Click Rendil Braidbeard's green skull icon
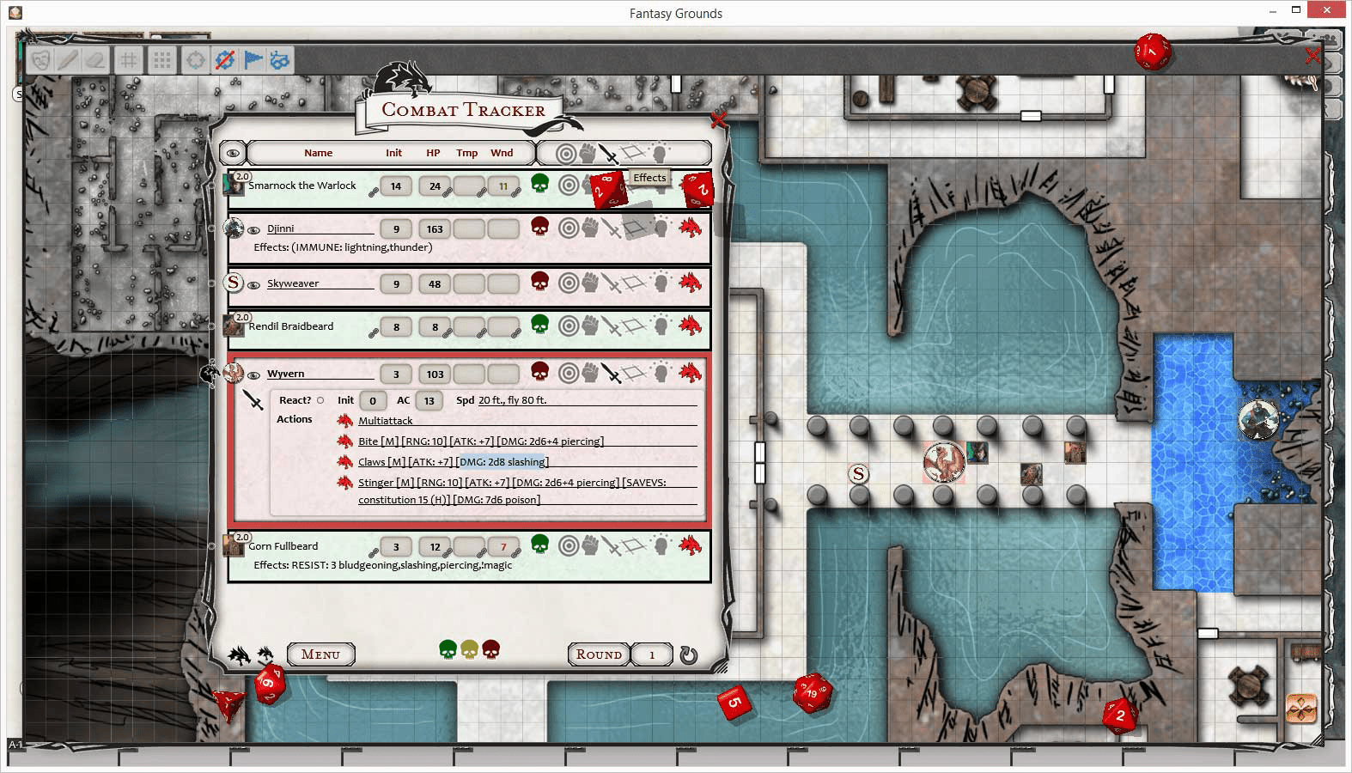1352x773 pixels. [539, 324]
